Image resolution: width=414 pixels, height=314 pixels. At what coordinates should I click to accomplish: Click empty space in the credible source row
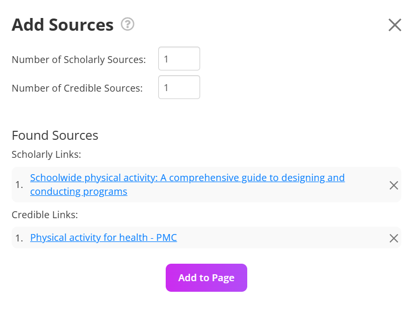pyautogui.click(x=281, y=238)
